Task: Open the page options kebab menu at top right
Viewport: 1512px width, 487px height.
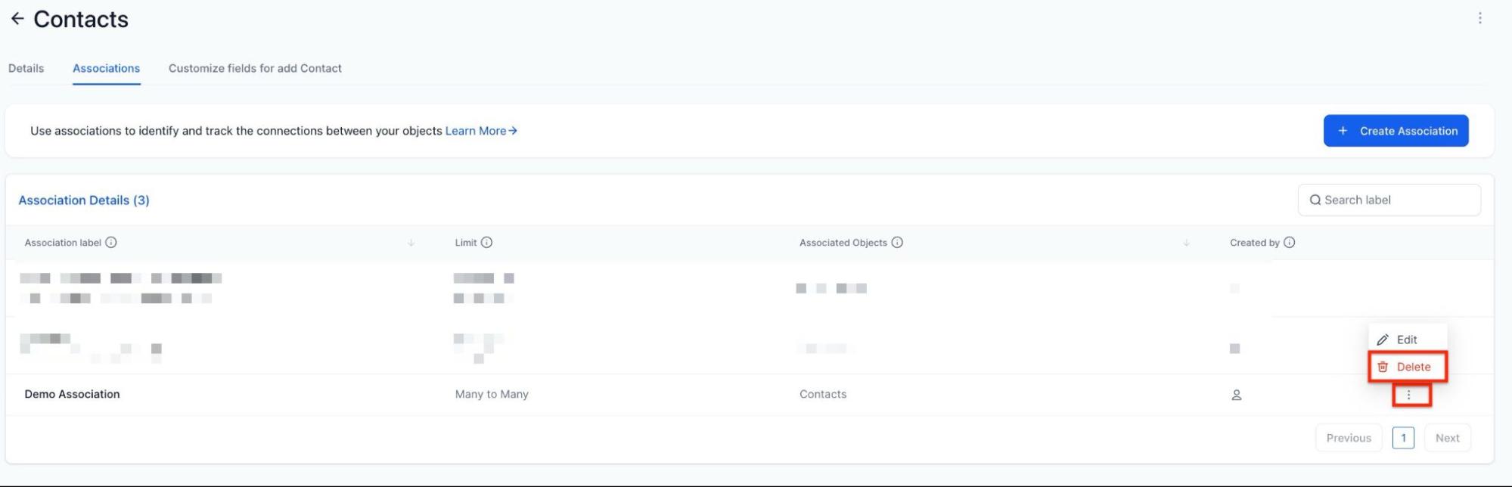Action: (x=1479, y=18)
